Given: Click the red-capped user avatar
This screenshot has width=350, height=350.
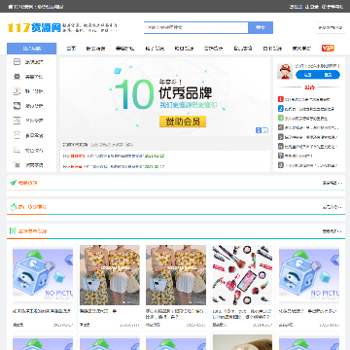Looking at the screenshot, I should pyautogui.click(x=285, y=71).
